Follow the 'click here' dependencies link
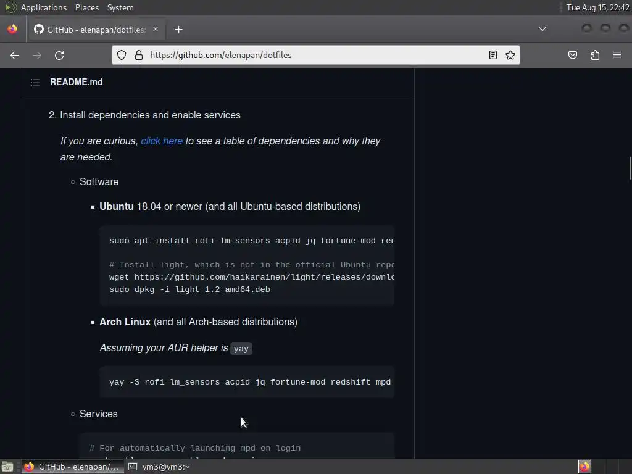This screenshot has width=632, height=474. point(162,141)
